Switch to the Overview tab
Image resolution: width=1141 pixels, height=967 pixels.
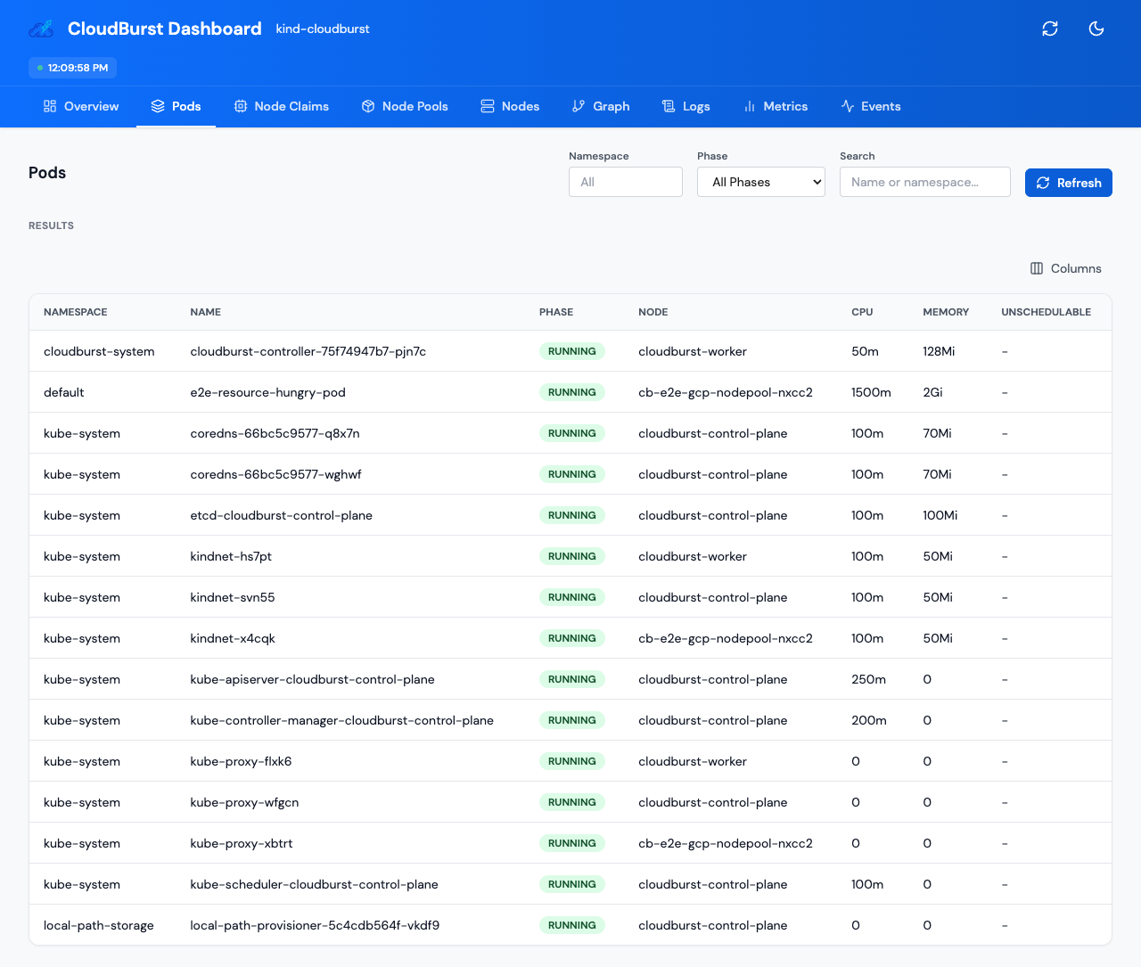click(x=80, y=106)
